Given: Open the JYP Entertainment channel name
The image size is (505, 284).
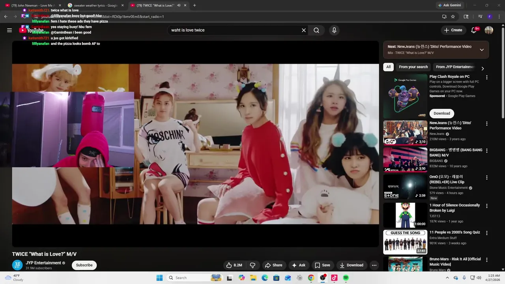Looking at the screenshot, I should [x=43, y=263].
